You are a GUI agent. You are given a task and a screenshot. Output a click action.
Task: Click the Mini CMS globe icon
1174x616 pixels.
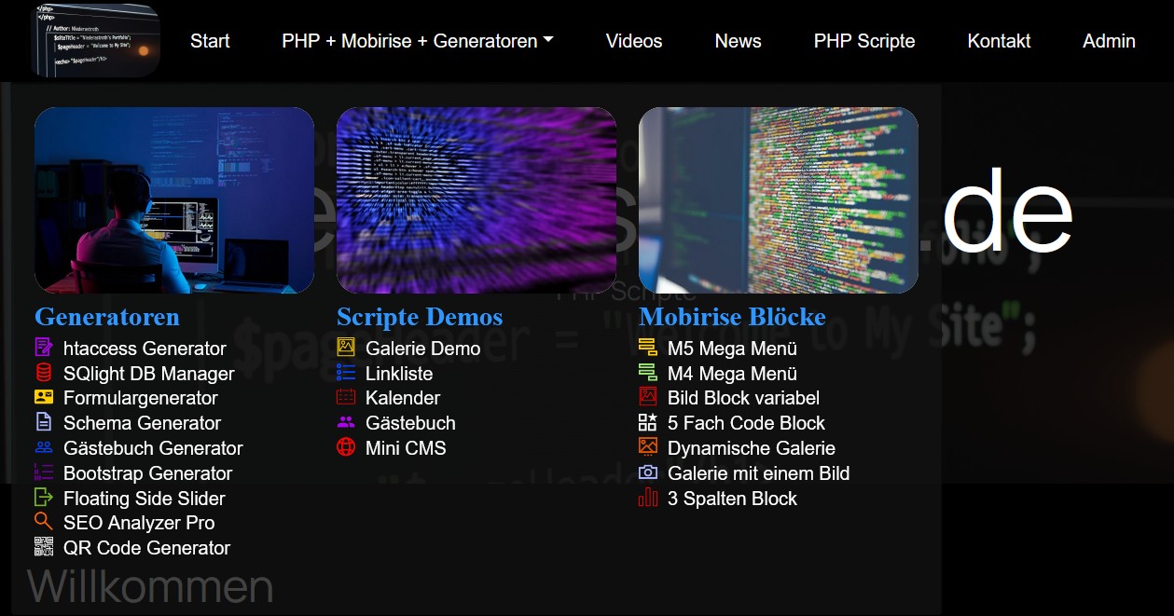click(x=346, y=447)
